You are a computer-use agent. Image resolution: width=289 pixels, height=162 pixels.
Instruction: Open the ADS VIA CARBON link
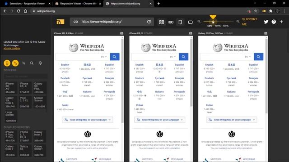12,49
